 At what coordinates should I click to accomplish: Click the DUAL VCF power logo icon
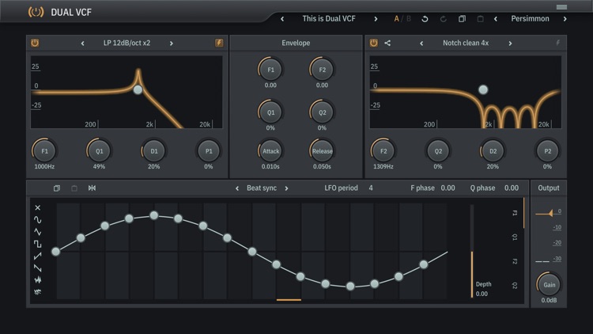click(36, 12)
